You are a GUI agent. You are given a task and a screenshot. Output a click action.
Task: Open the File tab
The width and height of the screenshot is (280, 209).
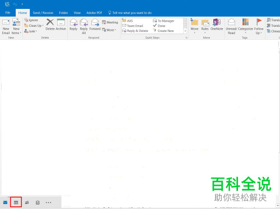pyautogui.click(x=8, y=13)
